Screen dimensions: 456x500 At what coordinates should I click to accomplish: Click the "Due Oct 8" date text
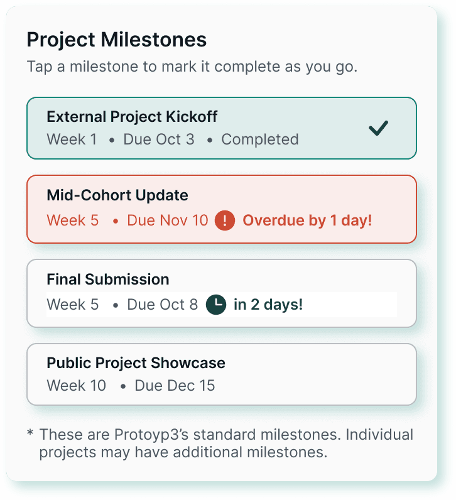coord(162,305)
